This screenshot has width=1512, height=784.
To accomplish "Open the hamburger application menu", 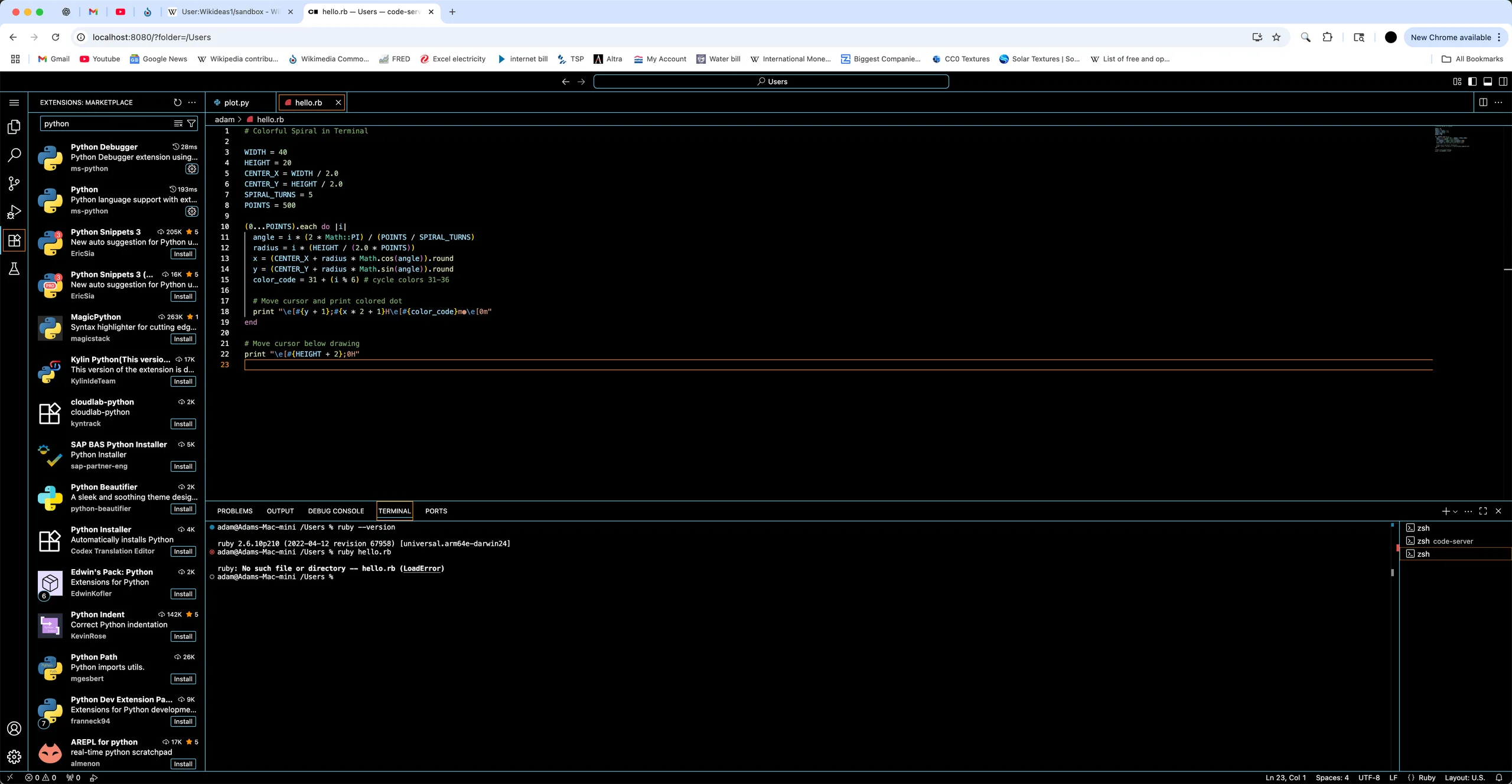I will pyautogui.click(x=14, y=102).
